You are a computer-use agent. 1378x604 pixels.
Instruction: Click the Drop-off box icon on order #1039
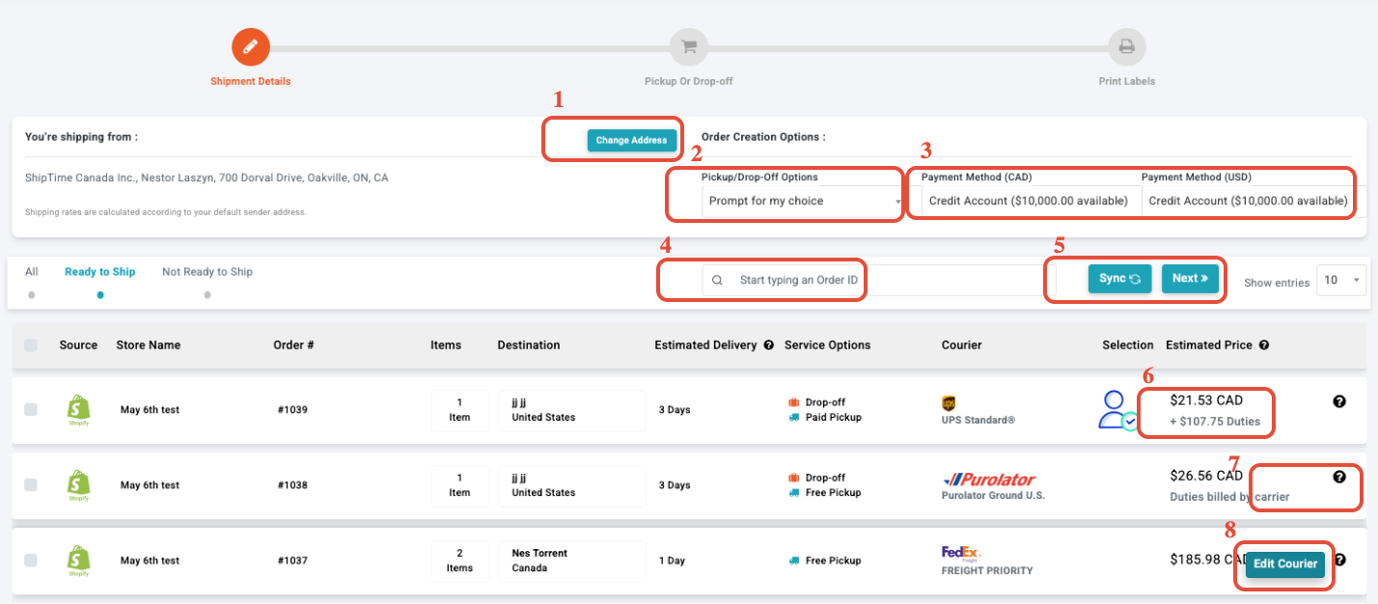(x=794, y=402)
